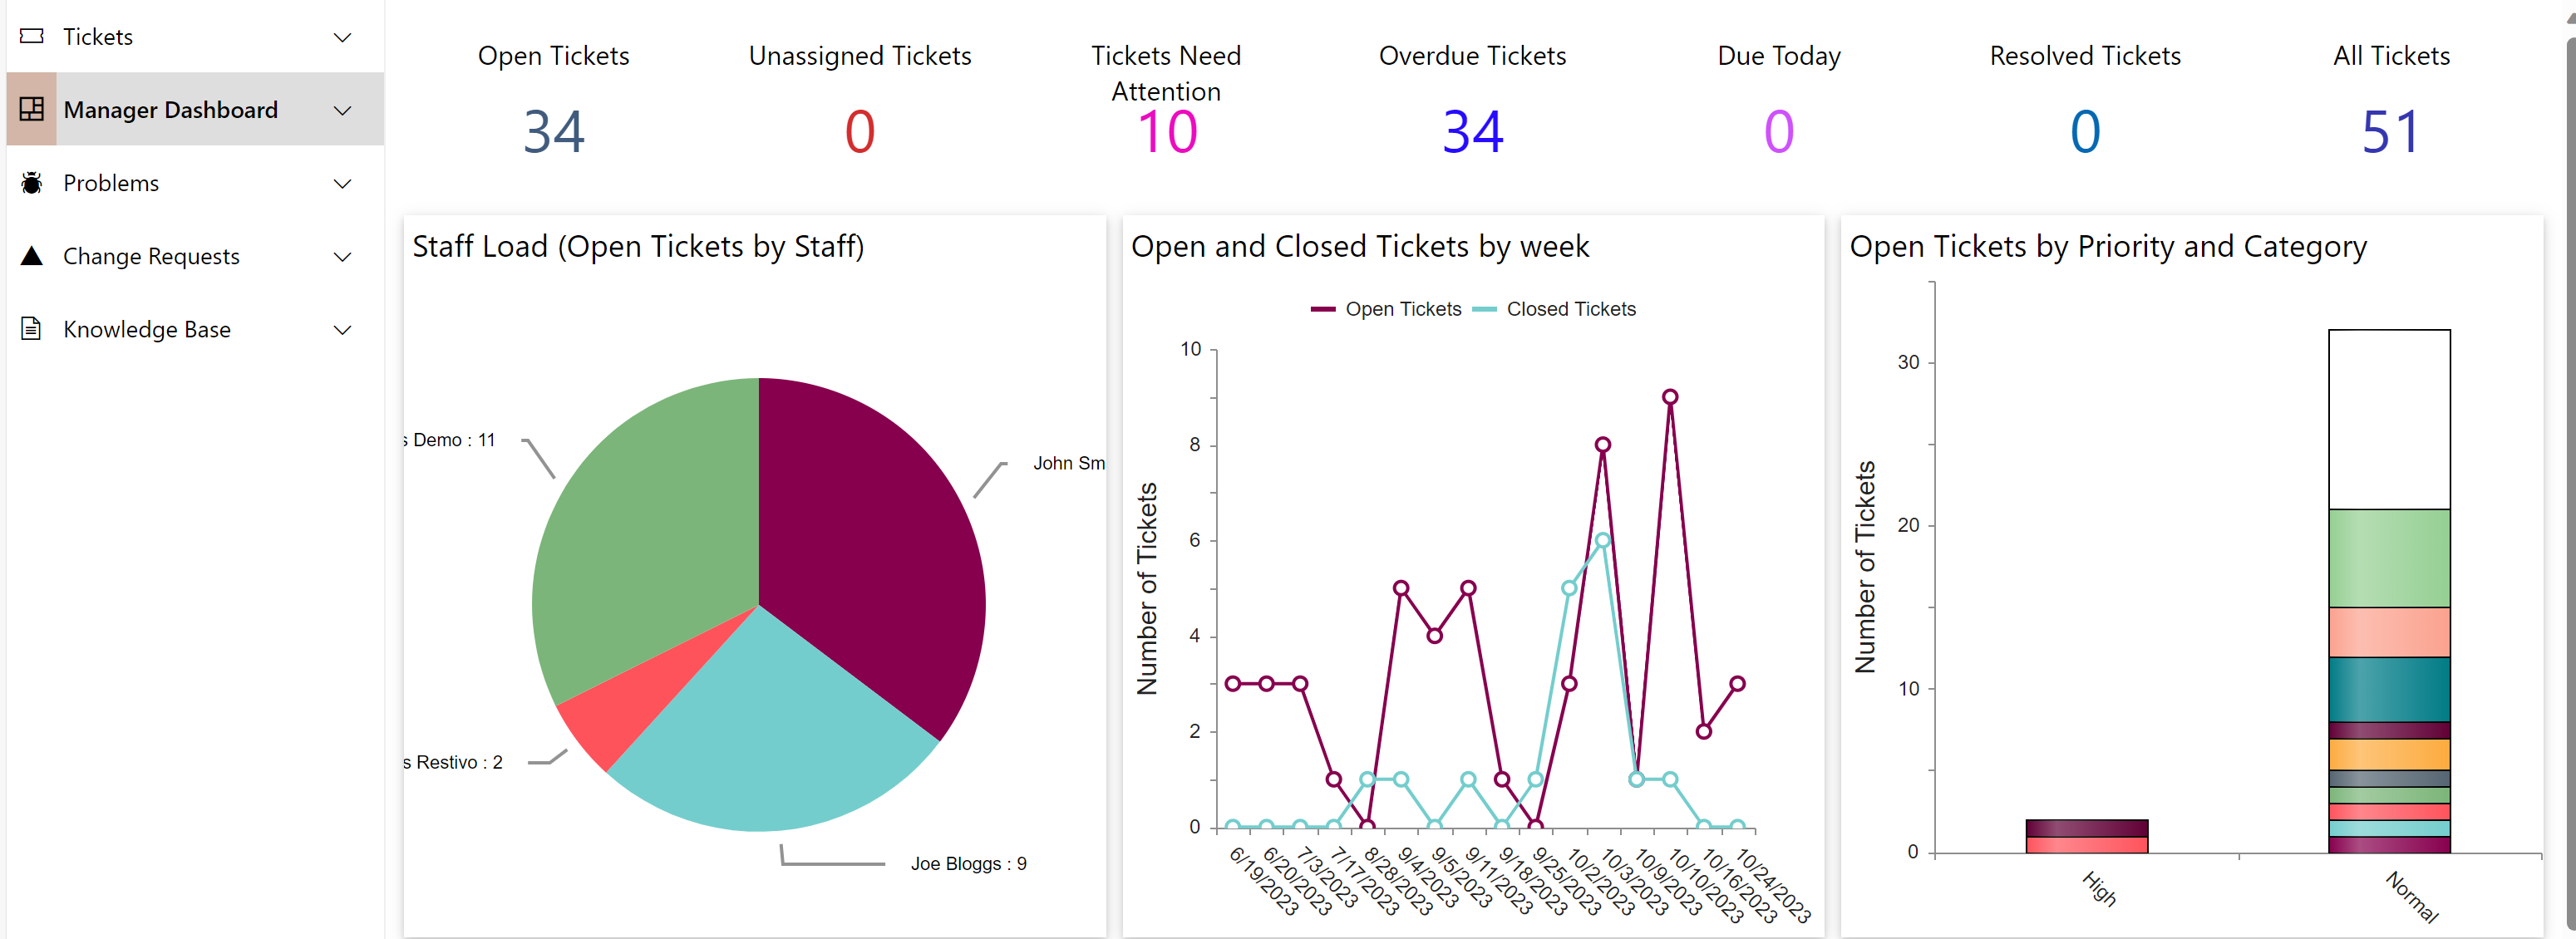This screenshot has height=939, width=2576.
Task: Click the white segment of the Normal bar
Action: 2388,420
